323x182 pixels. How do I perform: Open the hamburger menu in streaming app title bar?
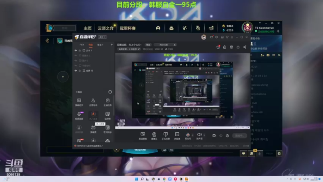(232, 37)
